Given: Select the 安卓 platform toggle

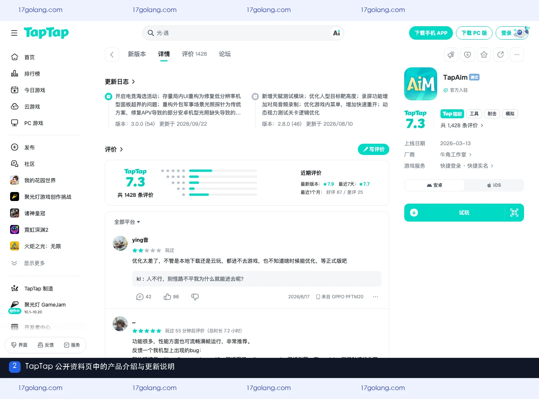Looking at the screenshot, I should click(x=435, y=185).
